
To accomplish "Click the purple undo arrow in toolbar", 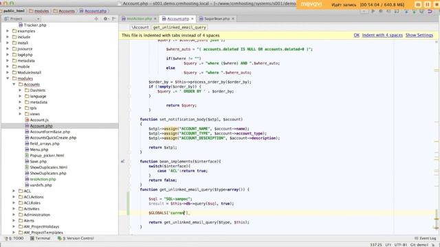I will pyautogui.click(x=430, y=12).
